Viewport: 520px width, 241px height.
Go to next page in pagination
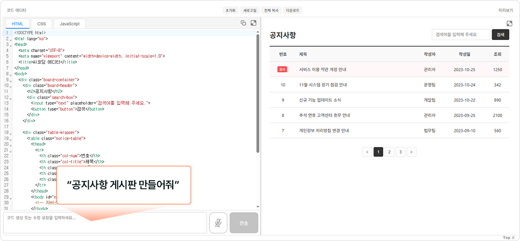(411, 152)
